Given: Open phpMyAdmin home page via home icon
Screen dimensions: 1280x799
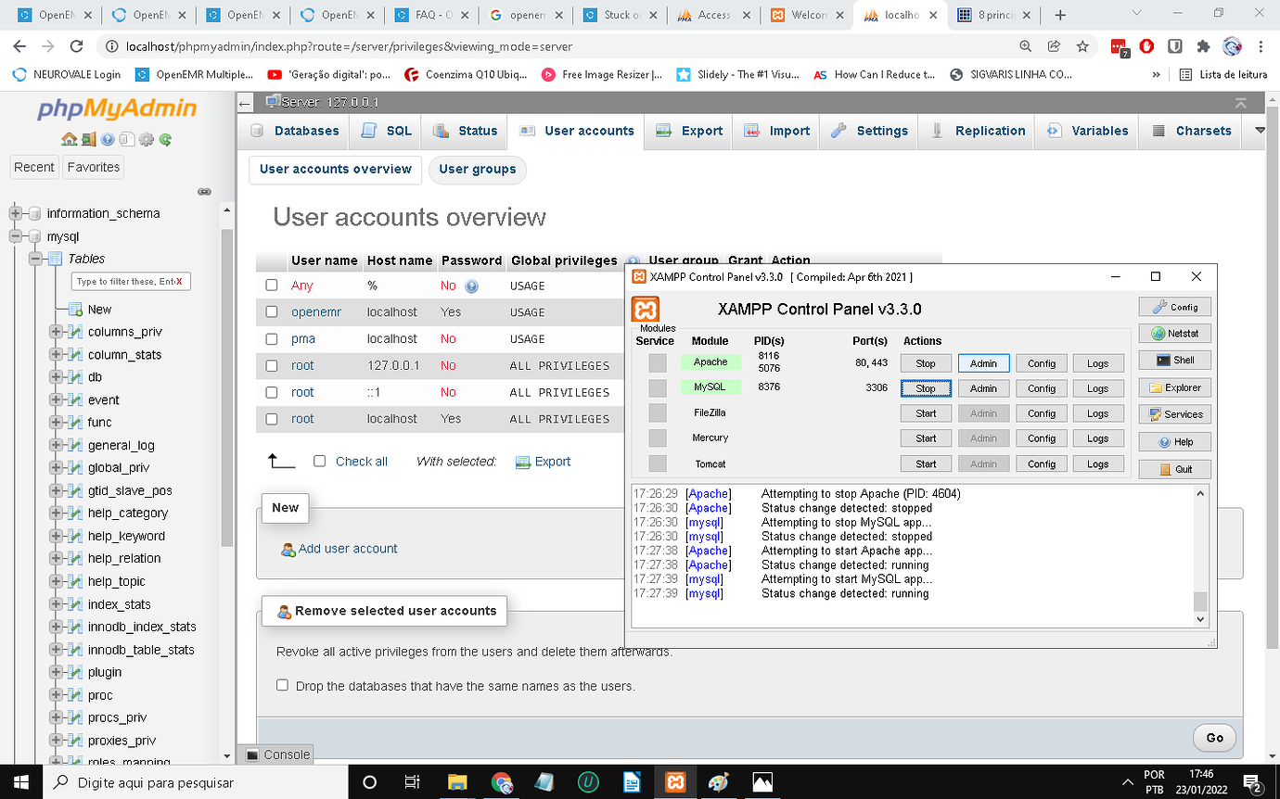Looking at the screenshot, I should [x=69, y=139].
